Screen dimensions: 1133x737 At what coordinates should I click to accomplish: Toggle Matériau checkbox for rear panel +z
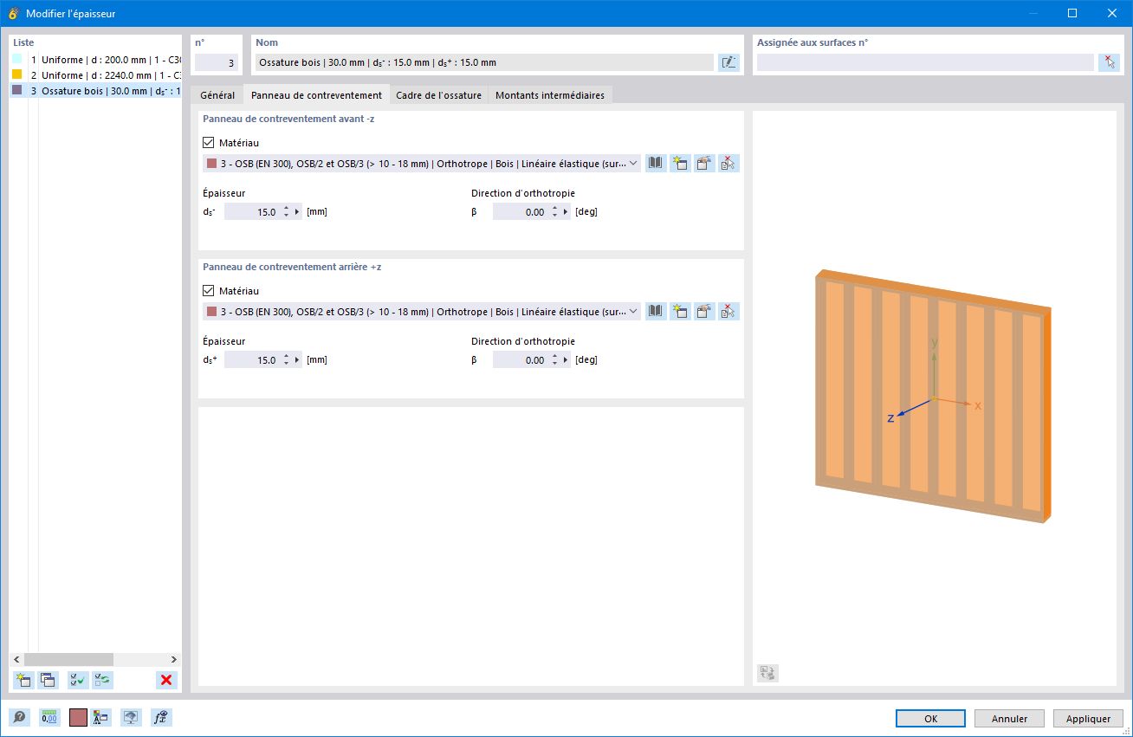pyautogui.click(x=208, y=291)
